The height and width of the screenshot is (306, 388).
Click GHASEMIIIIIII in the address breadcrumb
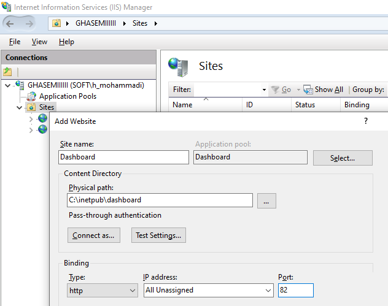click(96, 23)
